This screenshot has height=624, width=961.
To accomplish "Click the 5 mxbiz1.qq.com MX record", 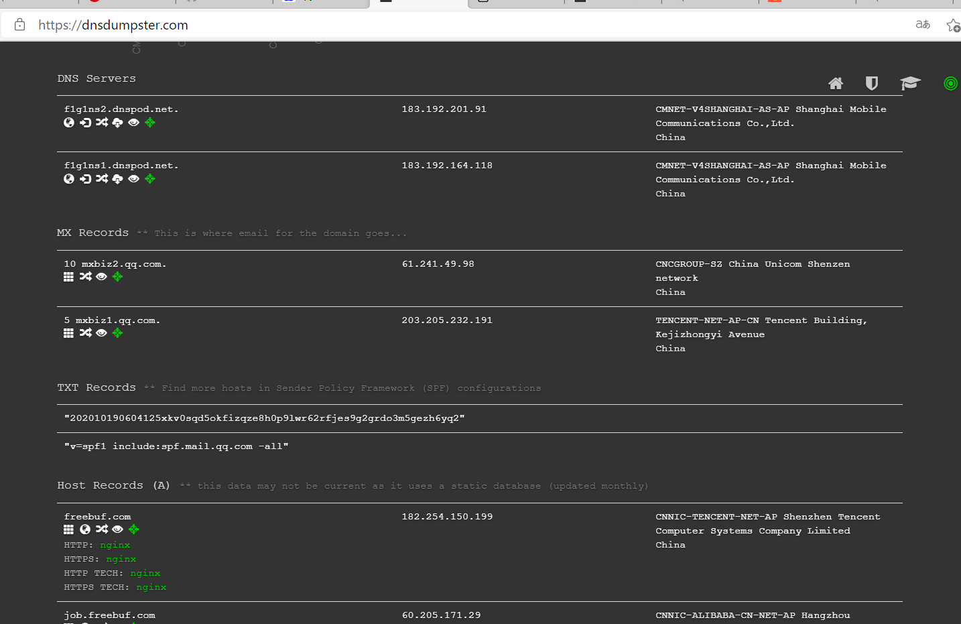I will pos(112,320).
